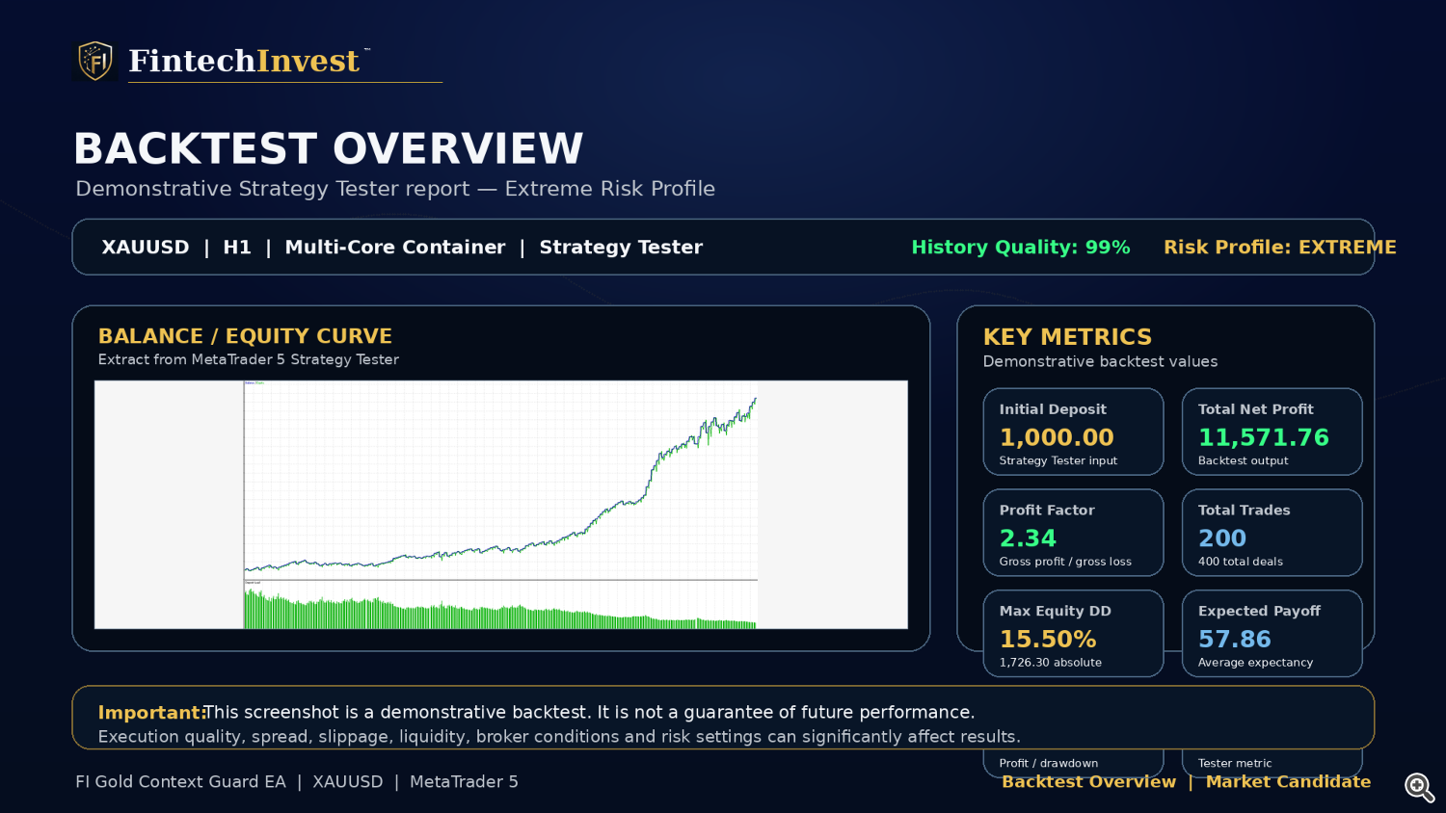Click the Average expectancy caption

coord(1255,663)
